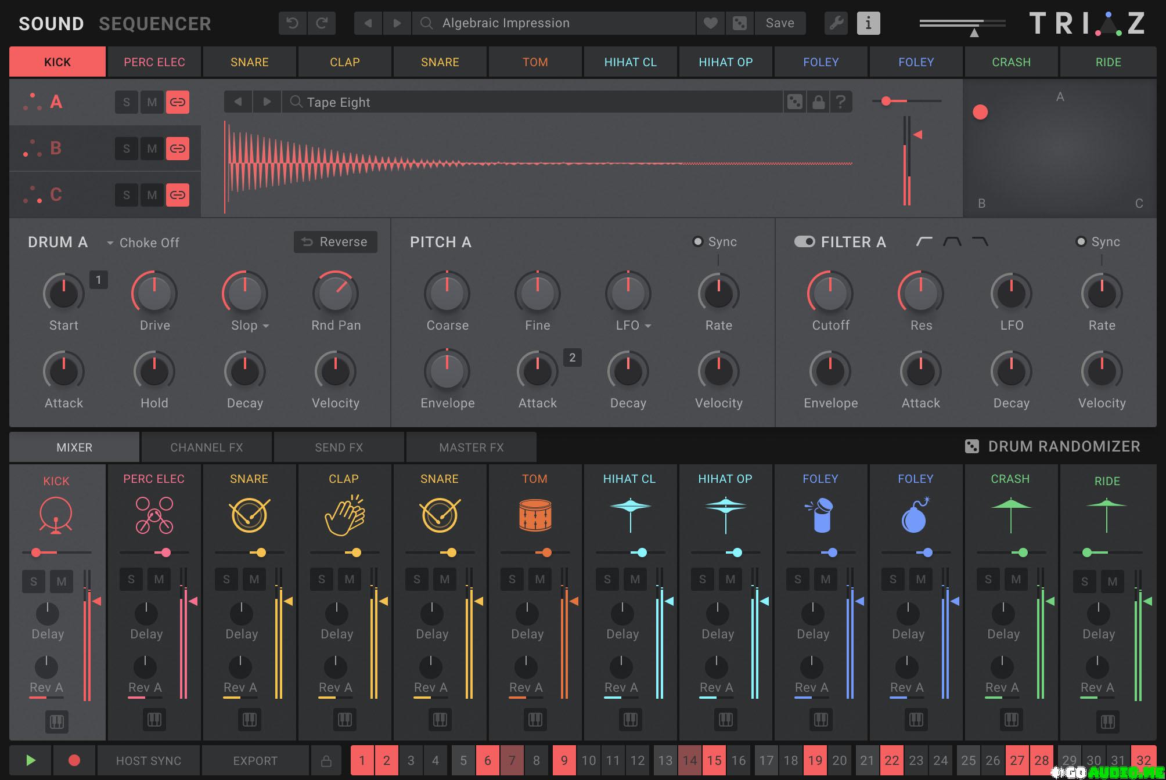Select the HIHAT OP drum tab

pyautogui.click(x=725, y=62)
